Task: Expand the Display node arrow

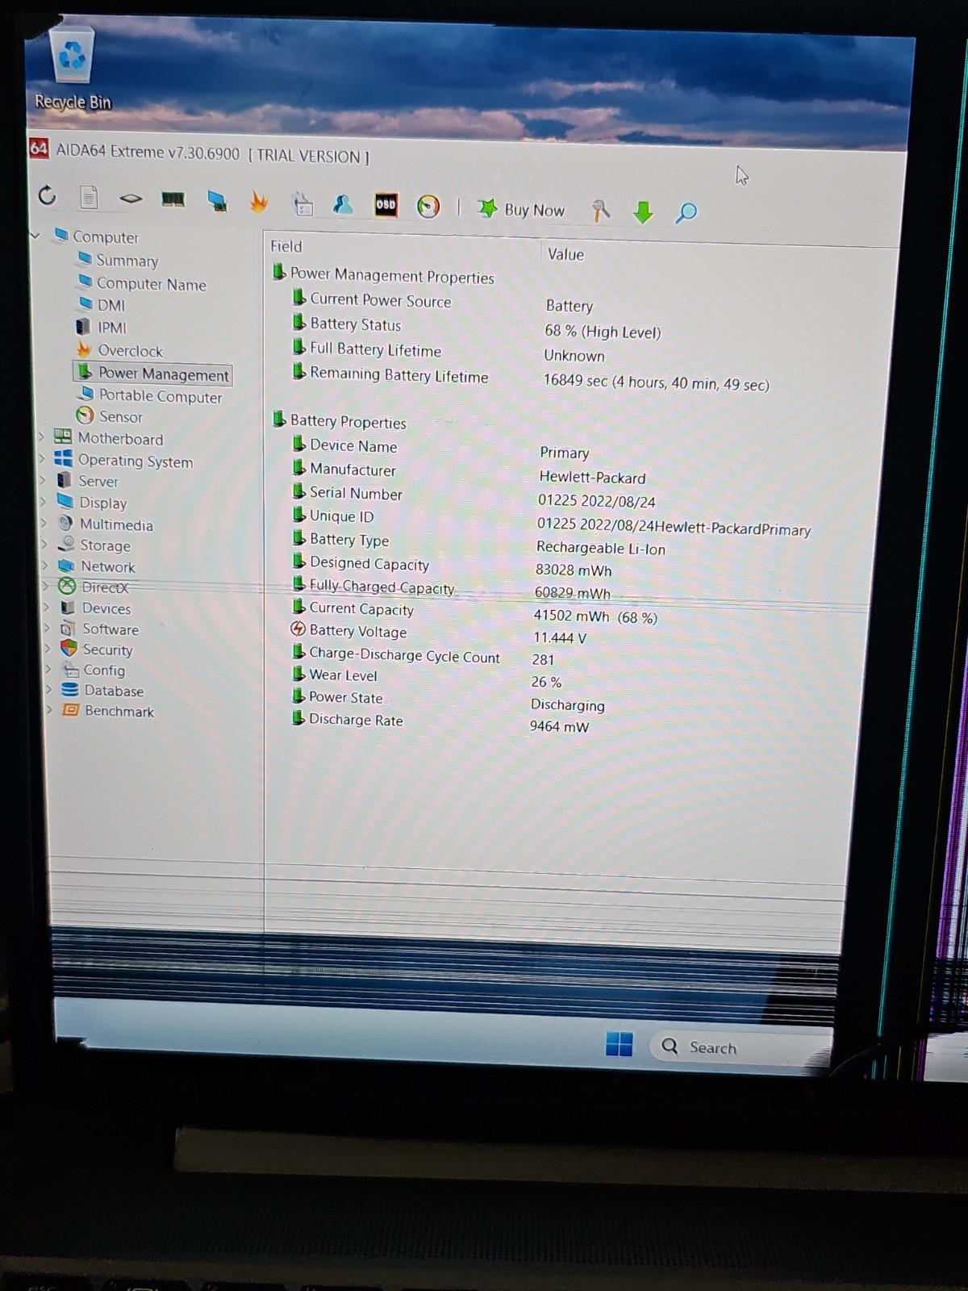Action: point(43,501)
